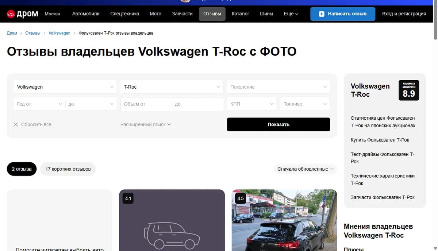Open the T-Roc model dropdown
The height and width of the screenshot is (251, 438).
tap(172, 87)
